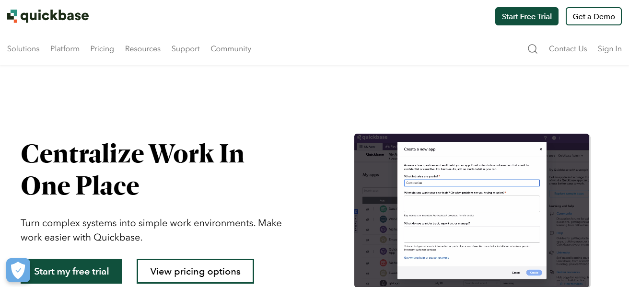Open the Resources navigation menu

tap(143, 49)
